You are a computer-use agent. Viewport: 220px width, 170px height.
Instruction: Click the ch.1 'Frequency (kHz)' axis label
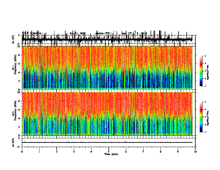(x=15, y=64)
